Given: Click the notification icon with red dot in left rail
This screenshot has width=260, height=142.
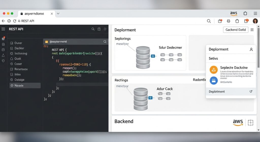Looking at the screenshot, I should click(3, 39).
